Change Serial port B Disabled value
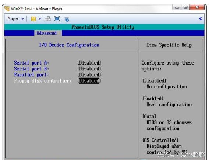Screen dimensions: 209x160 [89, 69]
